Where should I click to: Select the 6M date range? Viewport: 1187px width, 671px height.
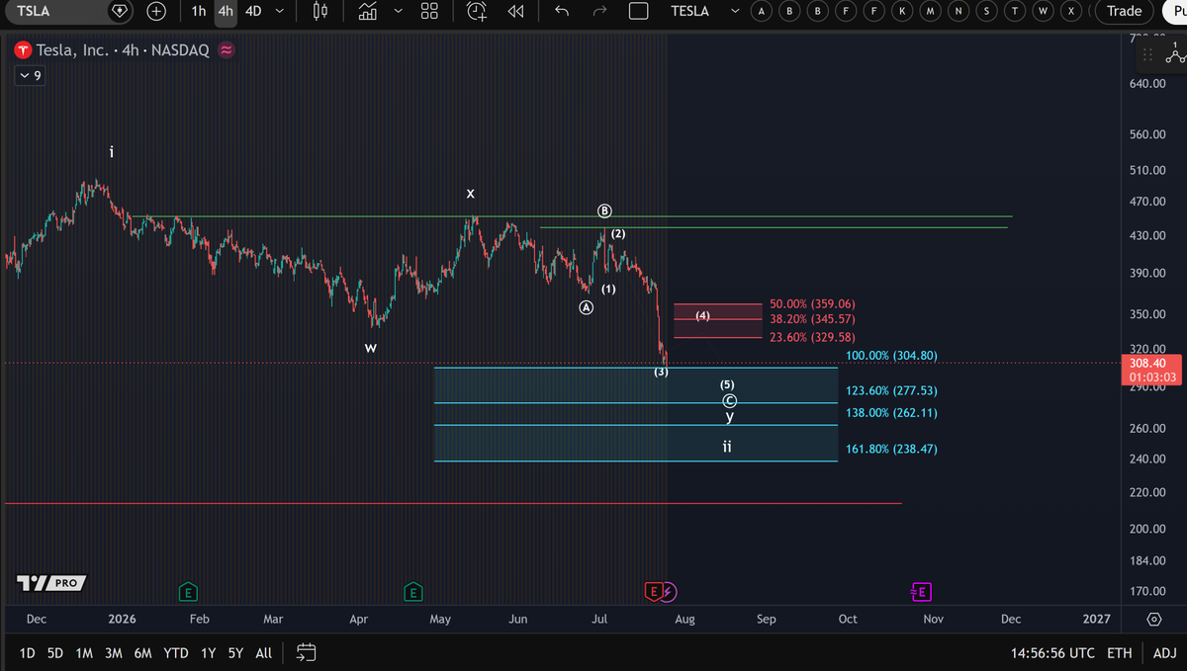point(143,652)
